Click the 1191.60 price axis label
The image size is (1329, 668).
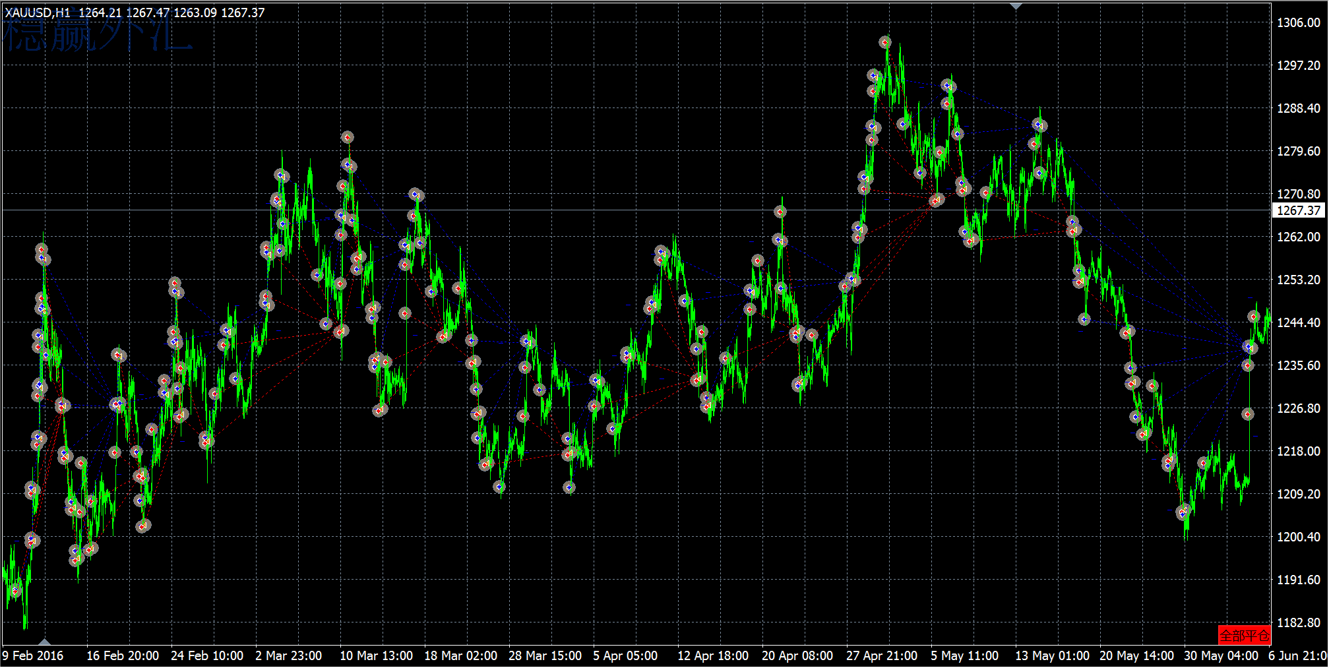(x=1299, y=580)
